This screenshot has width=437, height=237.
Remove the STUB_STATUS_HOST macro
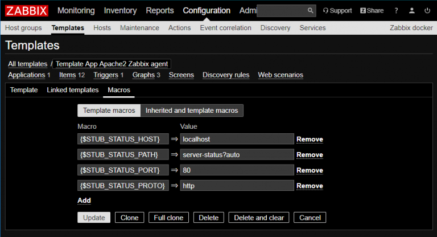(x=310, y=140)
